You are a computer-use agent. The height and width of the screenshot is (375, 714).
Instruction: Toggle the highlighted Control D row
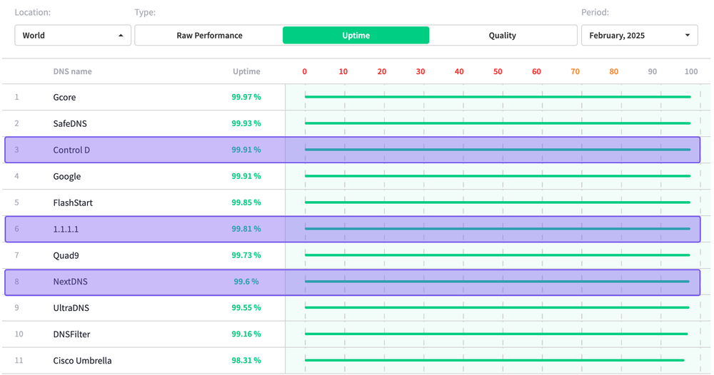(x=352, y=150)
